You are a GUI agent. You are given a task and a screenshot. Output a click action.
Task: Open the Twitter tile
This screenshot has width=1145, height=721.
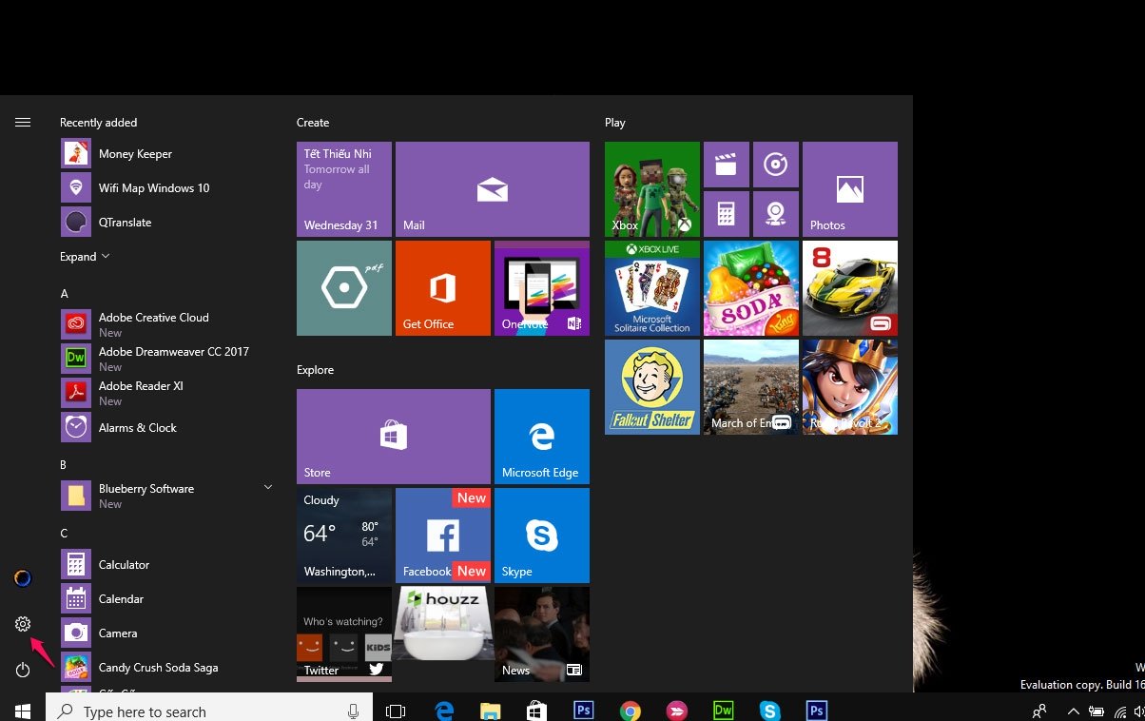click(x=344, y=634)
